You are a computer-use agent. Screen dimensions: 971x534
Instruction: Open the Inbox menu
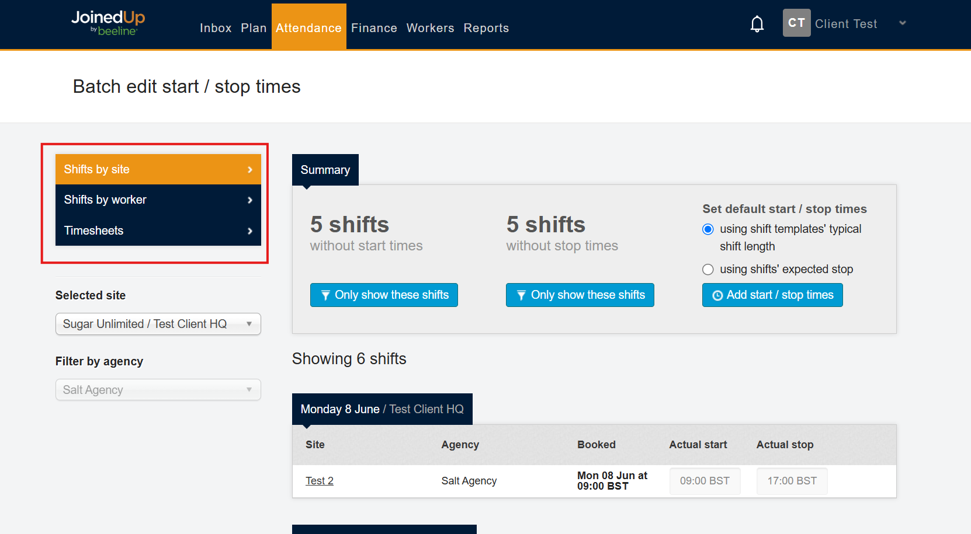(x=216, y=28)
